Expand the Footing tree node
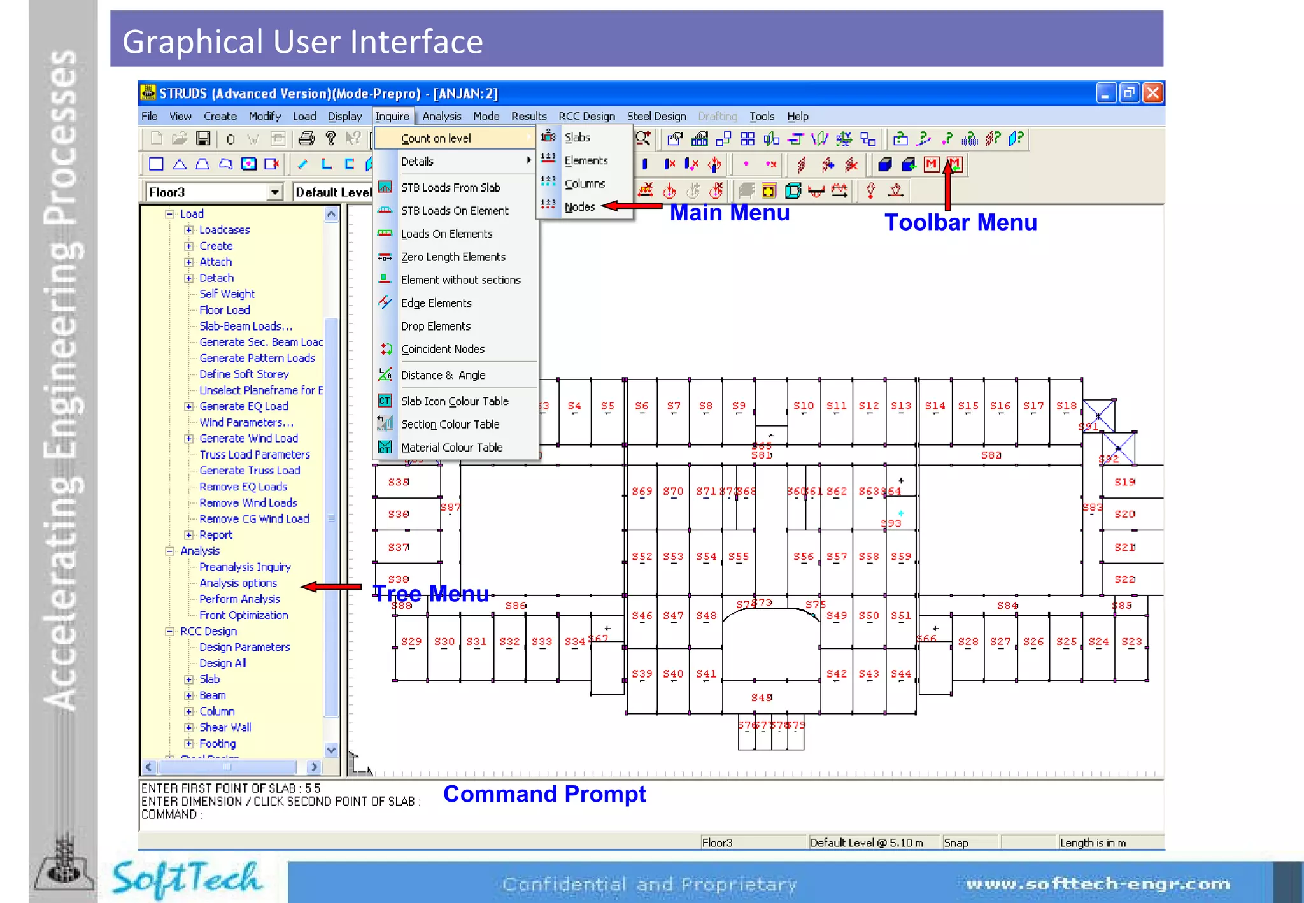1304x903 pixels. (189, 743)
